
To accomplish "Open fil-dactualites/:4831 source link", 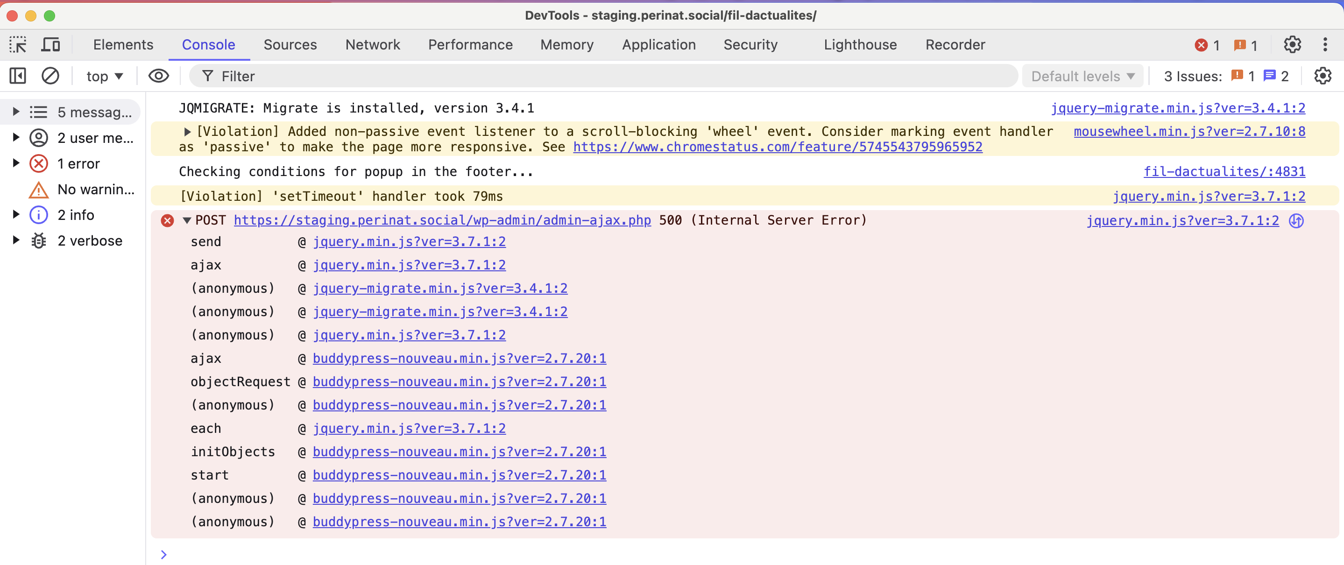I will tap(1224, 172).
